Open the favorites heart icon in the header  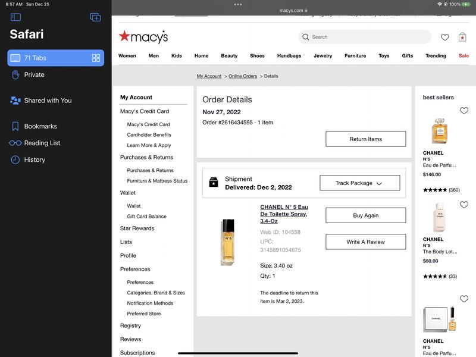tap(444, 37)
